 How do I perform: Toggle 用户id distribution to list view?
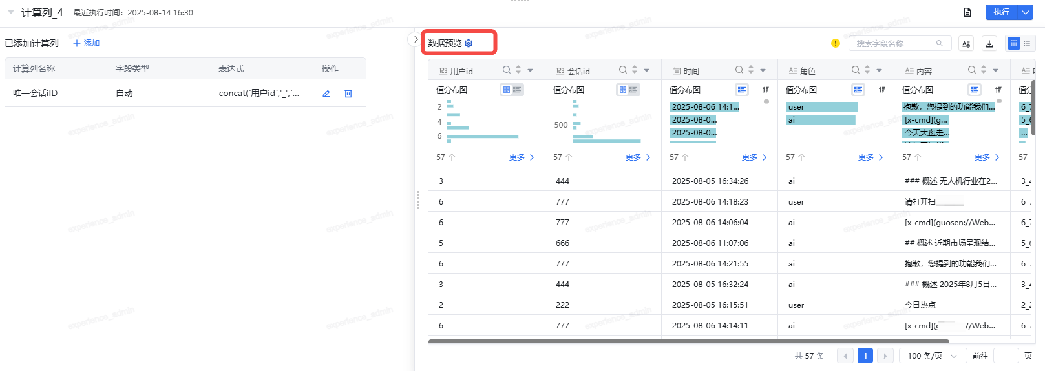[x=517, y=90]
